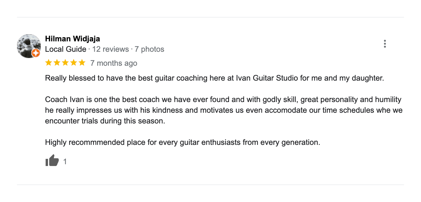This screenshot has width=421, height=202.
Task: Click the orange Local Guide badge on the avatar
Action: pos(36,53)
